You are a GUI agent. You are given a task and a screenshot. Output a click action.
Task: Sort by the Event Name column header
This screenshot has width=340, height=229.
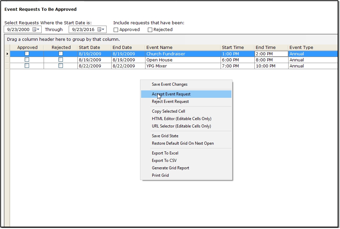tap(183, 47)
